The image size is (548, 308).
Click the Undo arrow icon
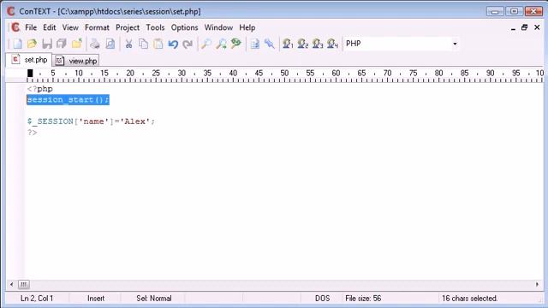point(173,44)
